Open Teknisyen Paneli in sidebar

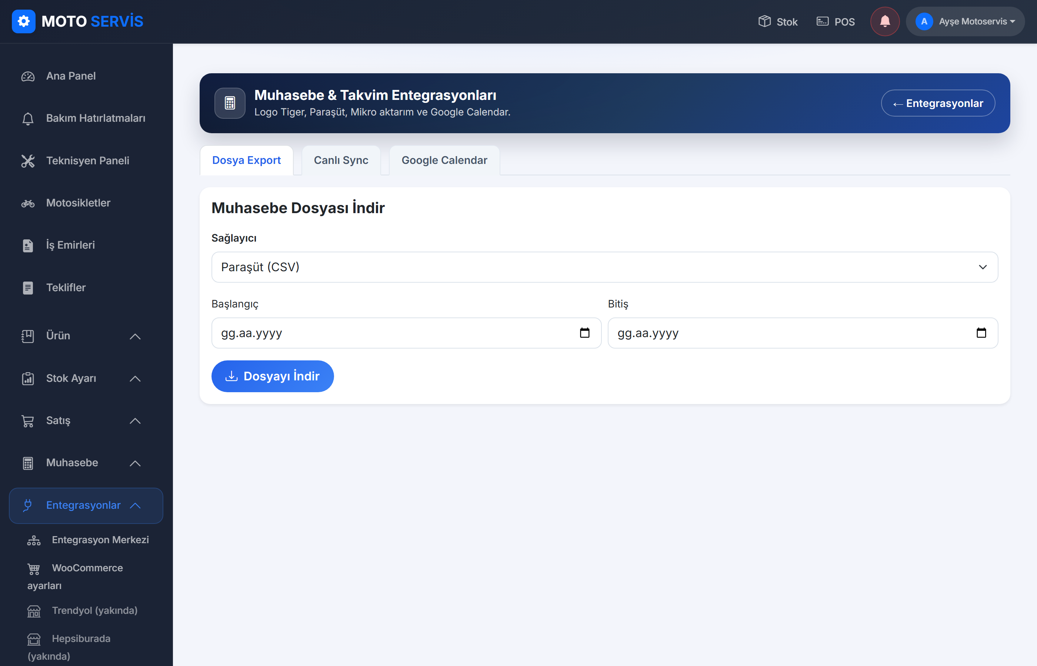coord(86,161)
